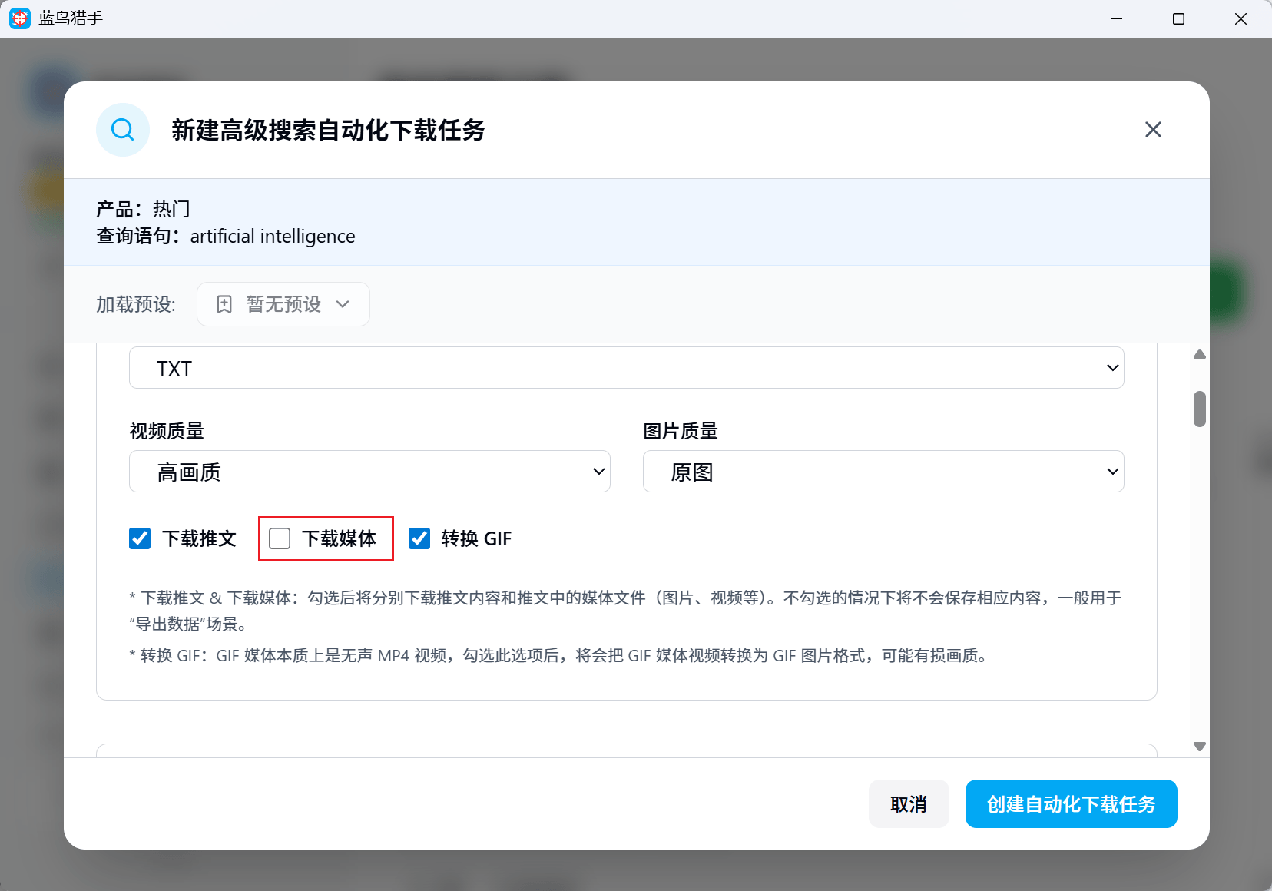1272x891 pixels.
Task: Click the dialog vertical scrollbar thumb
Action: click(x=1199, y=409)
